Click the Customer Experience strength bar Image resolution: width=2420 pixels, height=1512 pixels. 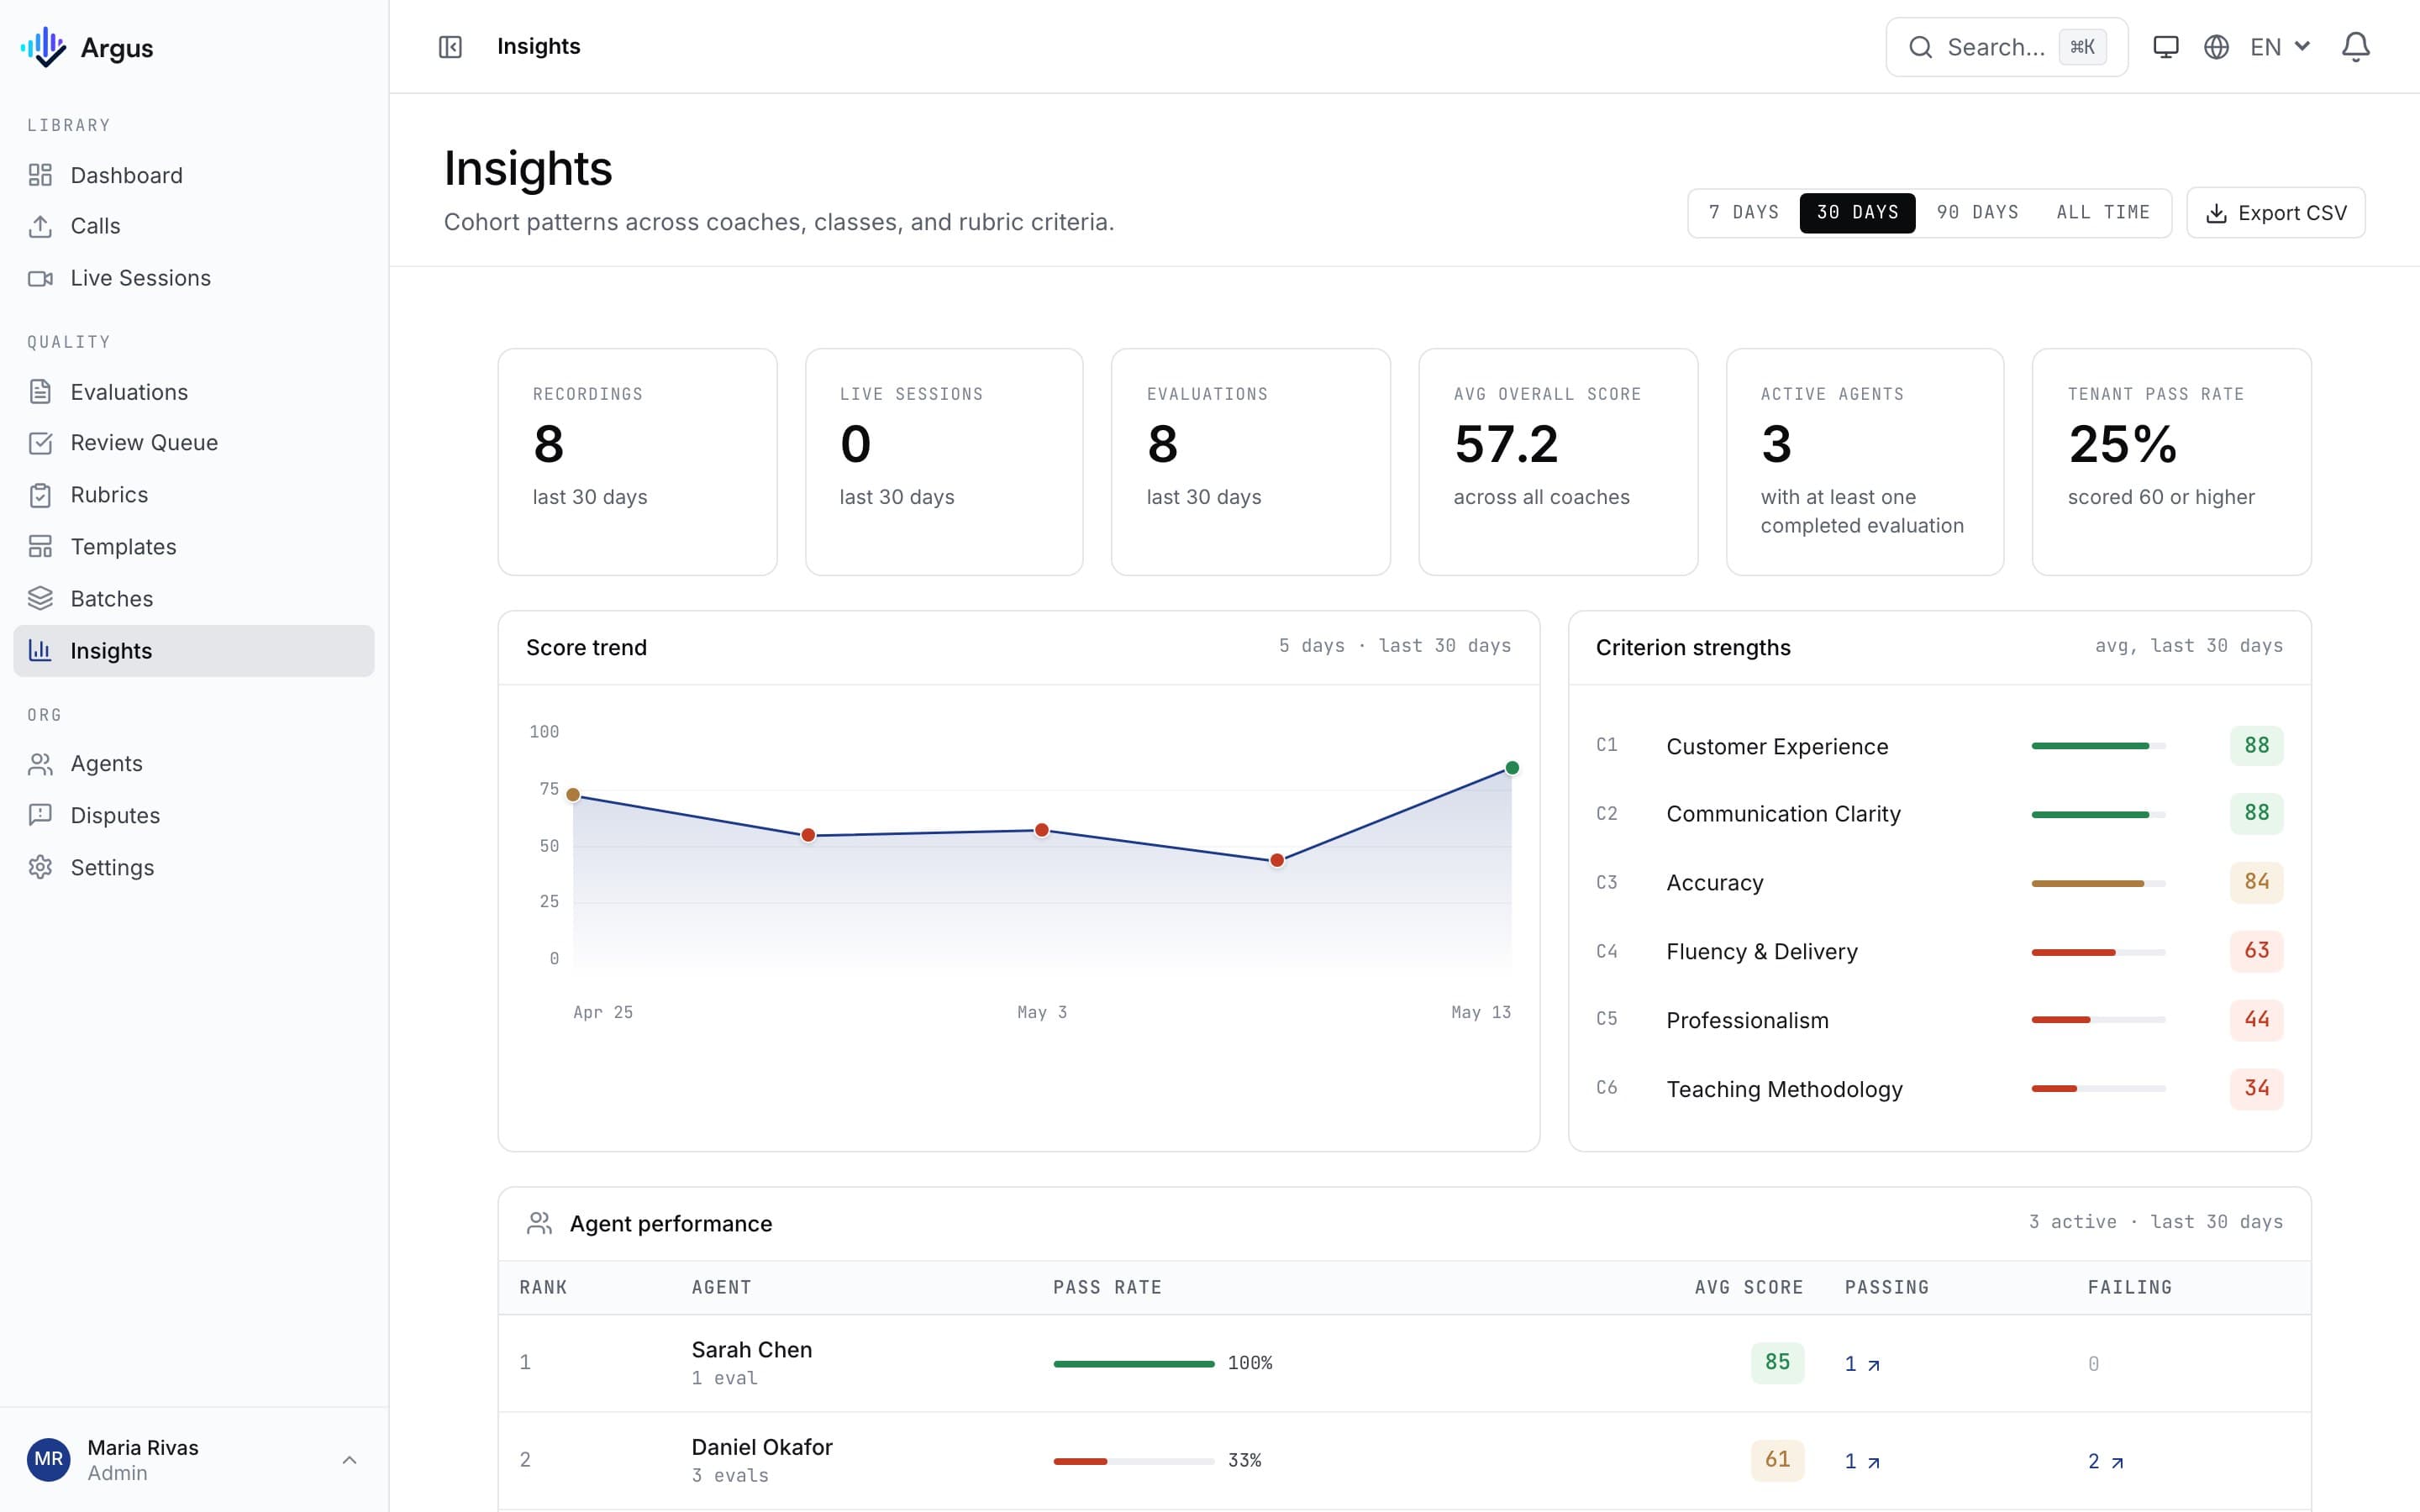tap(2098, 746)
